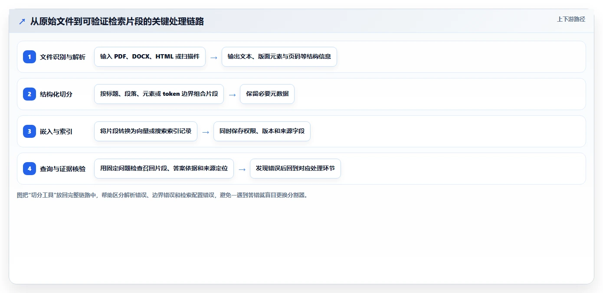
Task: Click the arrow before 发现错误后回到对应处理环节
Action: [x=242, y=169]
